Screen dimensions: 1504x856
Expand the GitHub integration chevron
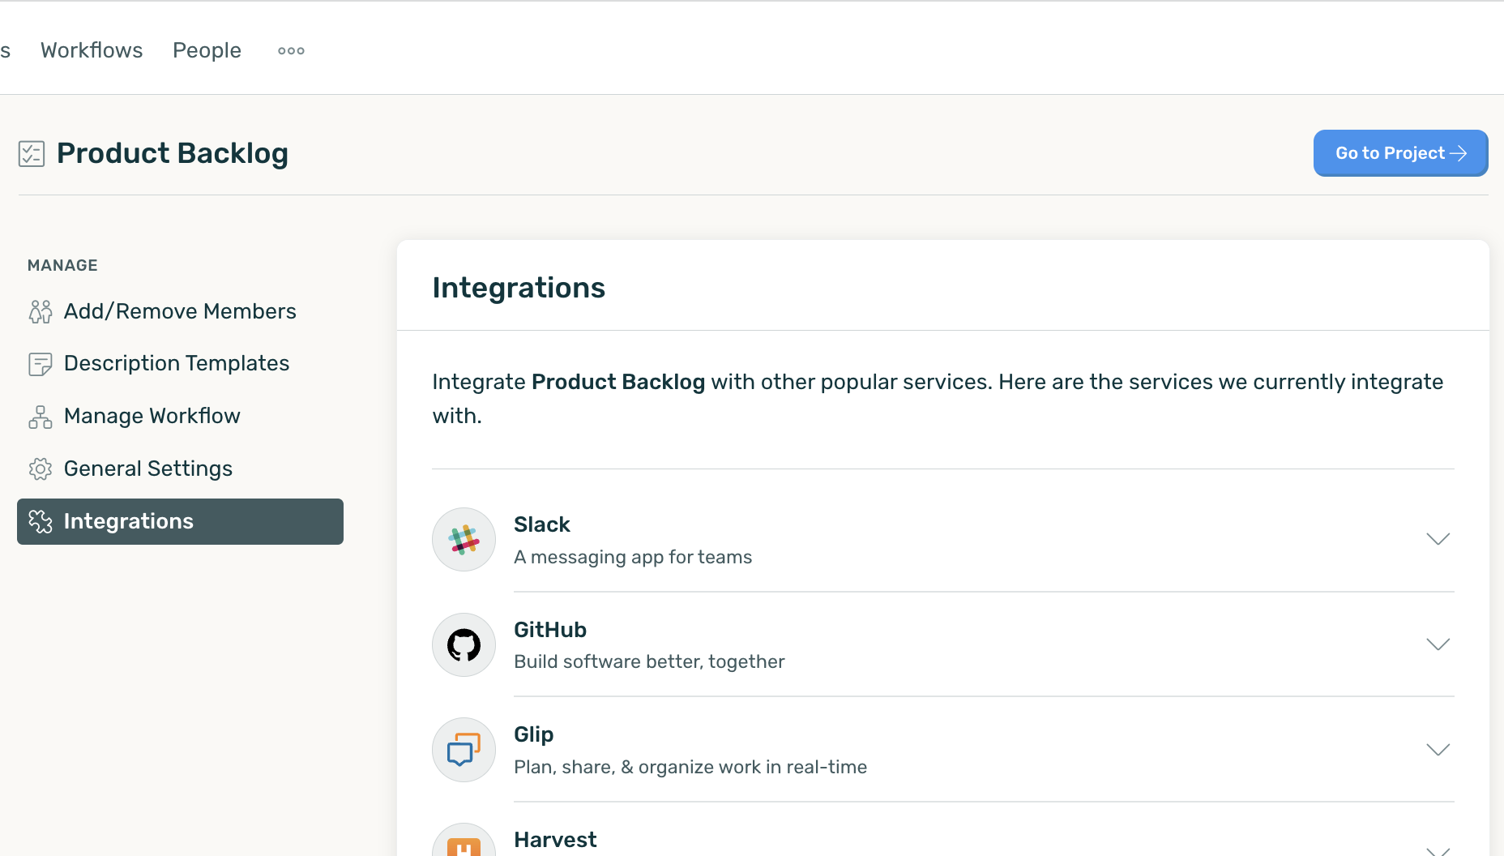[1438, 644]
